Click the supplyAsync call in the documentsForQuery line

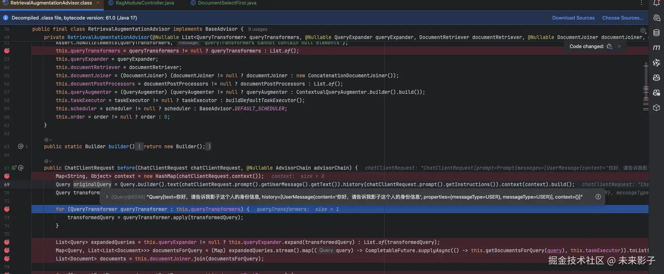[434, 250]
